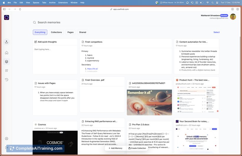Image resolution: width=242 pixels, height=156 pixels.
Task: Open the Extensions menu
Action: [x=63, y=3]
